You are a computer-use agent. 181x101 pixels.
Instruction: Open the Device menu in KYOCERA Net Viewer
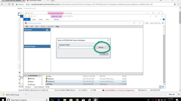click(43, 26)
